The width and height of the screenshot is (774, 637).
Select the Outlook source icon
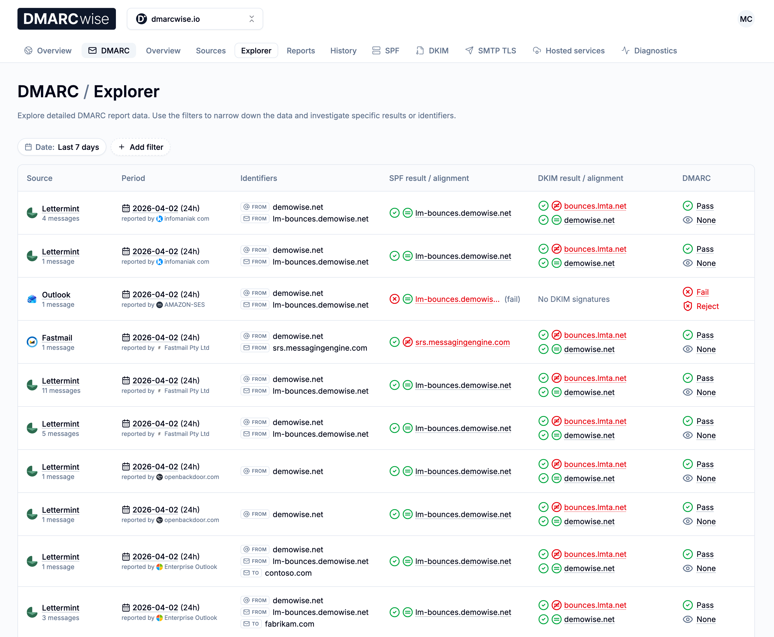pos(32,299)
